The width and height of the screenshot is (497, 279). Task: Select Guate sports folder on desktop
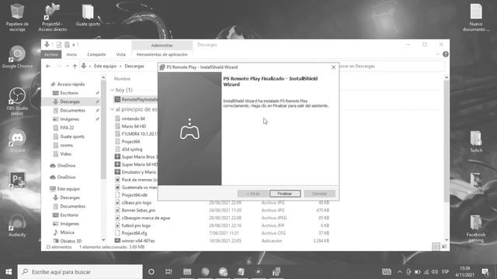pos(88,15)
